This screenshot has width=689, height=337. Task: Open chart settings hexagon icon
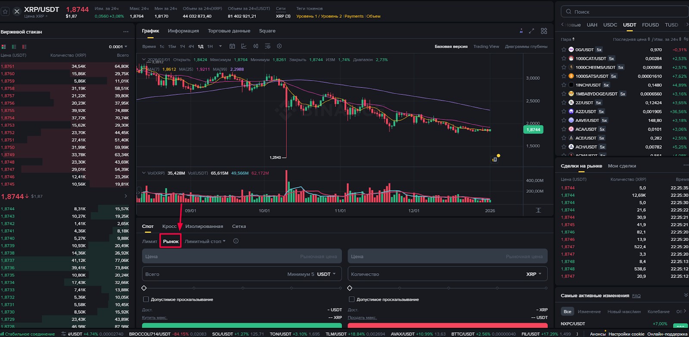279,46
